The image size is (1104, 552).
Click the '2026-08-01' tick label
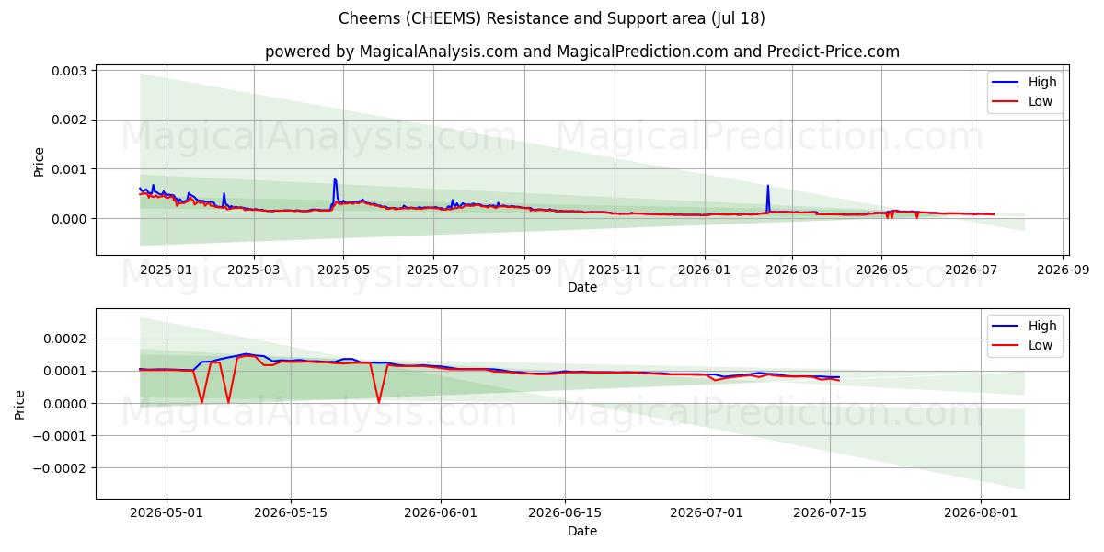(981, 513)
